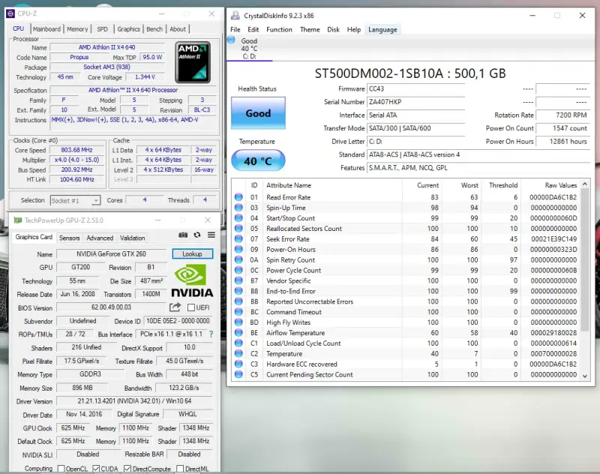Viewport: 600px width, 474px height.
Task: Click the Firmware field CC43
Action: tap(415, 88)
